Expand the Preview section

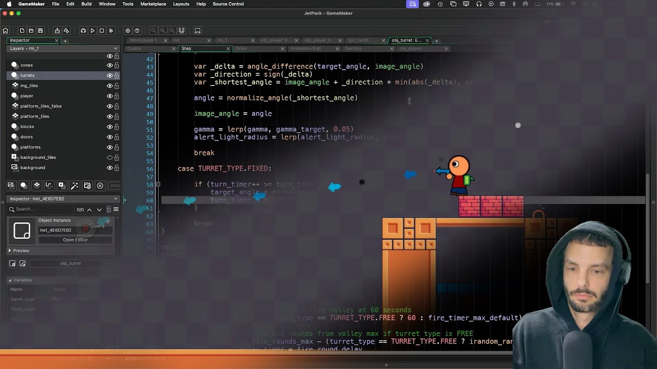[x=10, y=251]
